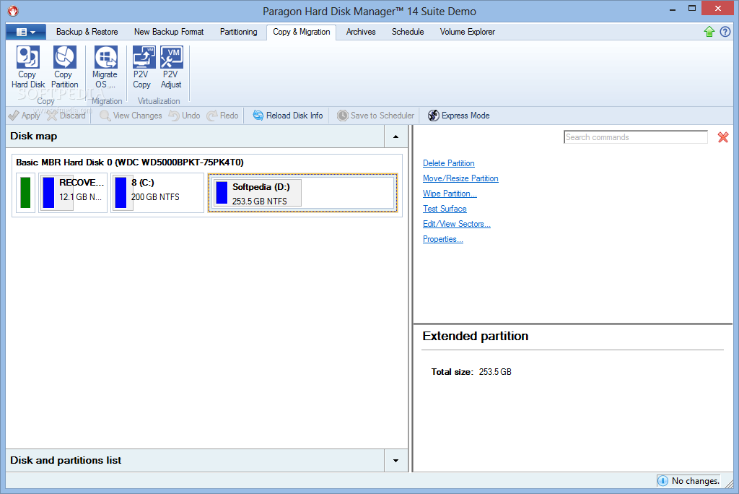Click the Undo button
This screenshot has width=739, height=494.
coord(184,116)
